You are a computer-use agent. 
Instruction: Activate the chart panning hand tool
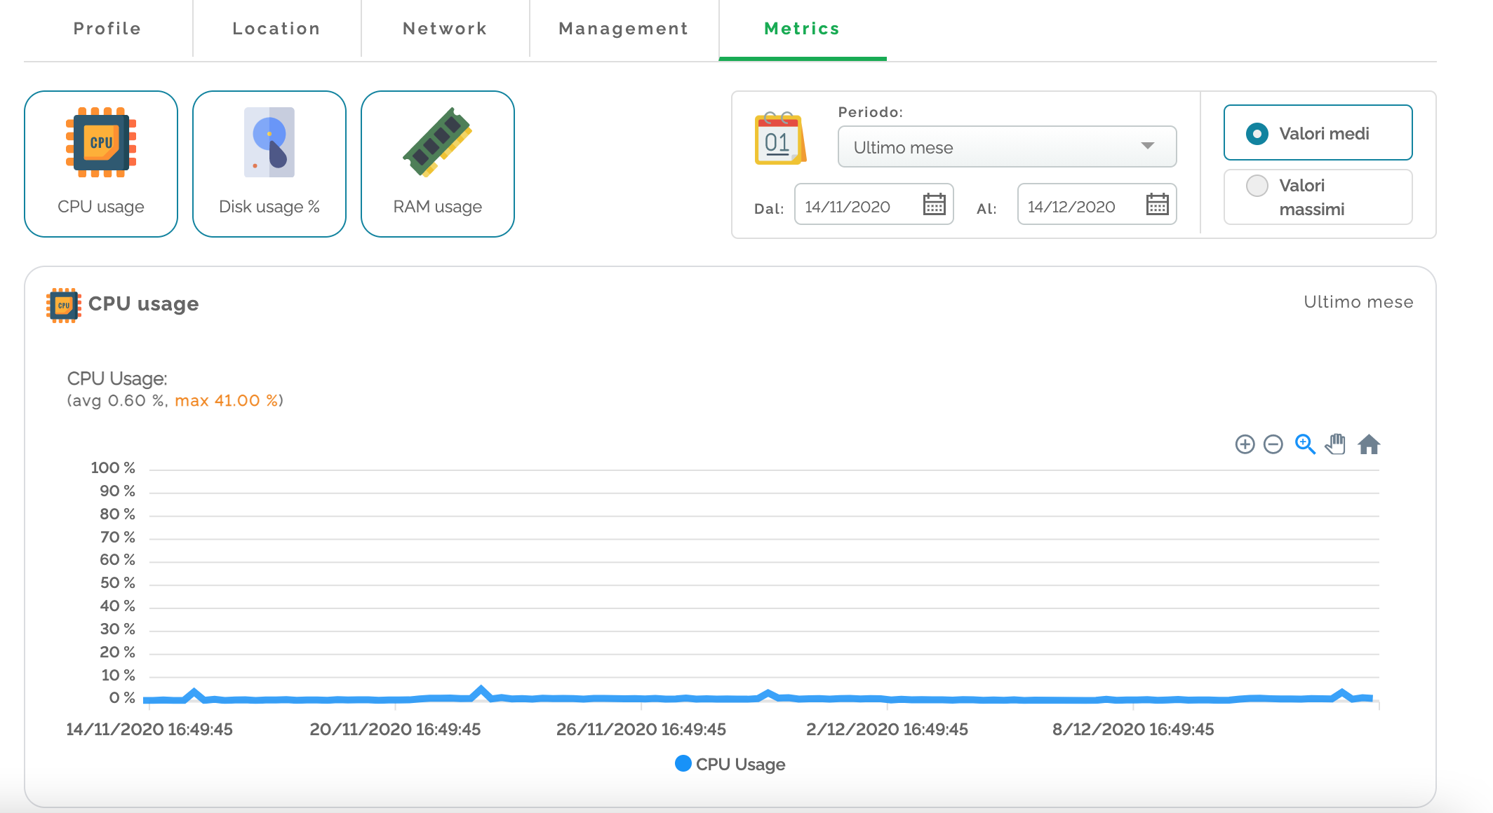(1336, 444)
